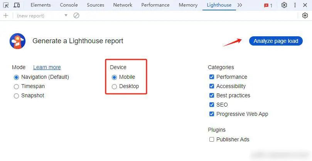Click the red issues counter badge

pyautogui.click(x=268, y=5)
